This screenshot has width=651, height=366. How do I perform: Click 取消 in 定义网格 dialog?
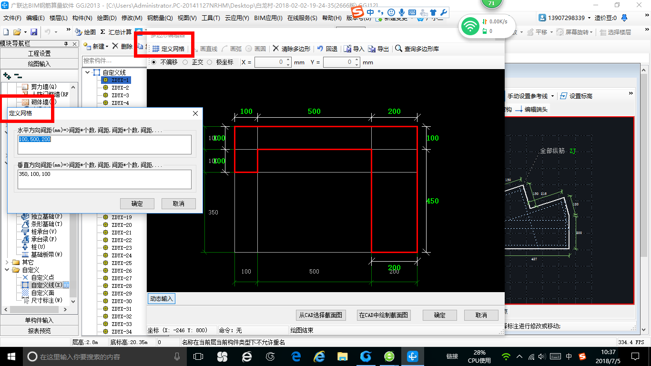(179, 203)
